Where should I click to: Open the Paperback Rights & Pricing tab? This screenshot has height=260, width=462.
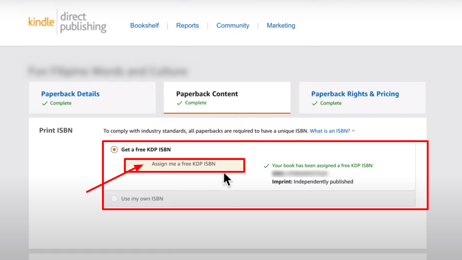[355, 94]
